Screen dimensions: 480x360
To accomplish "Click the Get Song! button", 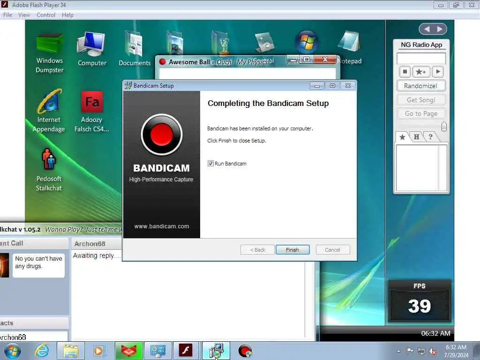I will (x=421, y=100).
